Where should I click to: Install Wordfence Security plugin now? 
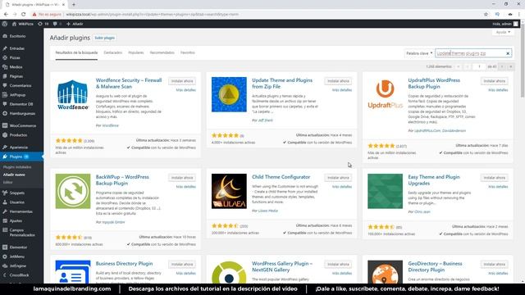(182, 81)
